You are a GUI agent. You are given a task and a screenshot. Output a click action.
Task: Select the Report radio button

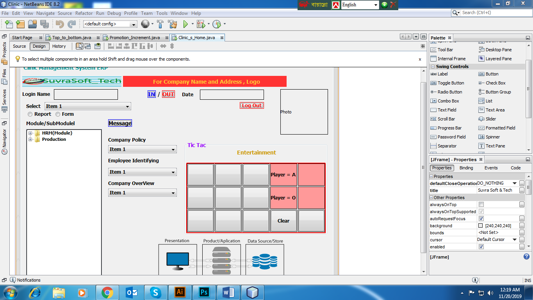click(x=30, y=114)
